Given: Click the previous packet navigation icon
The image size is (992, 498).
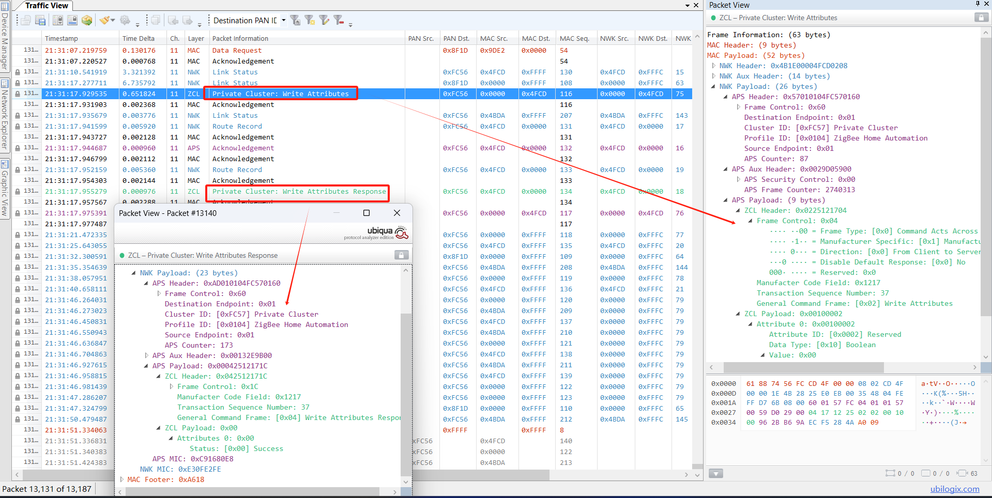Looking at the screenshot, I should pyautogui.click(x=173, y=20).
